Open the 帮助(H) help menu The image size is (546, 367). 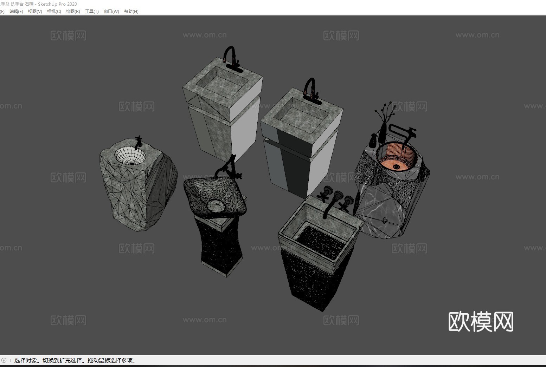tap(131, 11)
